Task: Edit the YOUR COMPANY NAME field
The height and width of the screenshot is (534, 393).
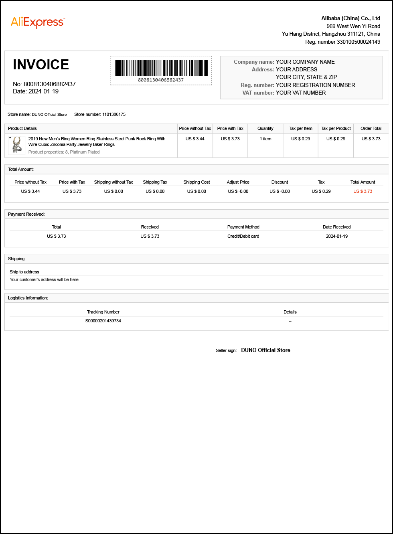Action: pyautogui.click(x=305, y=62)
